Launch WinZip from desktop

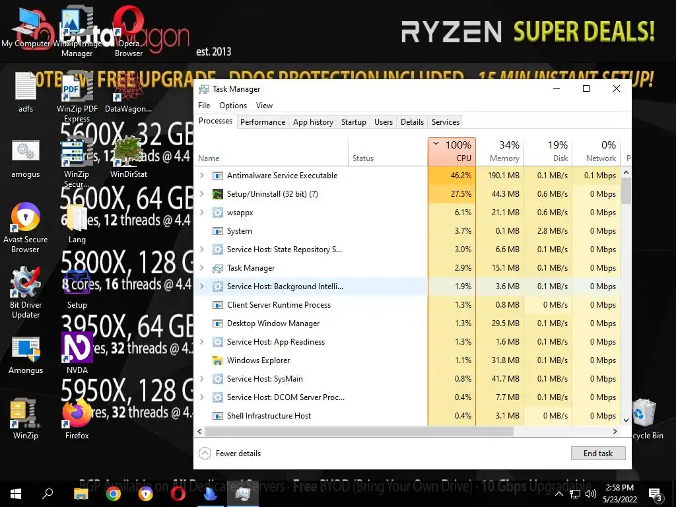click(x=26, y=418)
